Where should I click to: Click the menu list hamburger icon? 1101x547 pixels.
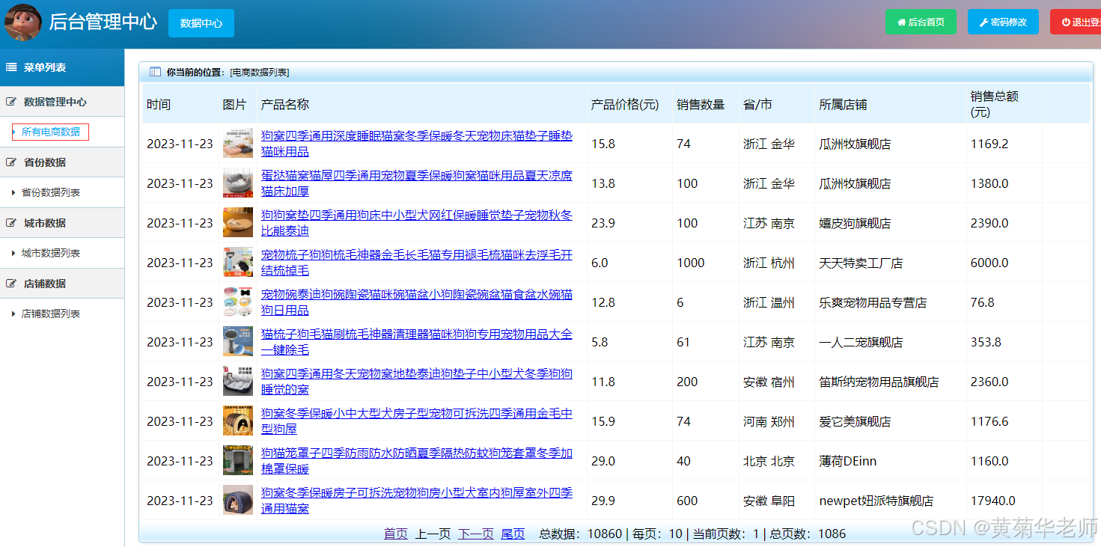pyautogui.click(x=11, y=67)
